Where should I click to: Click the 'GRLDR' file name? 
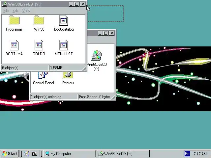pyautogui.click(x=39, y=54)
